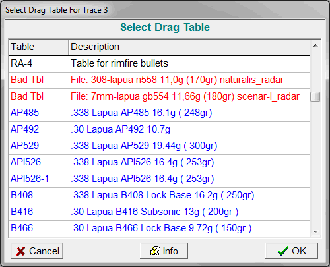
Task: Click the Description column header
Action: (x=189, y=47)
